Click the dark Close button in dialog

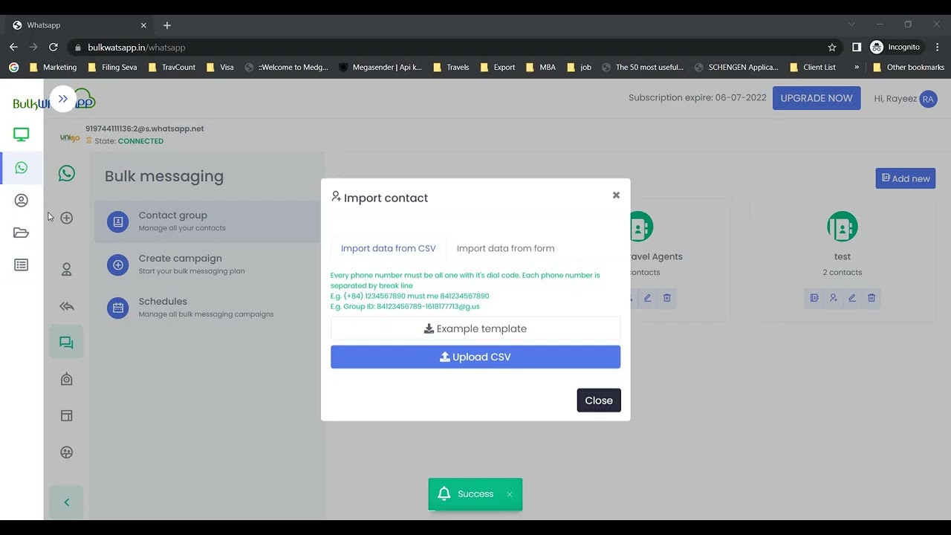tap(599, 401)
